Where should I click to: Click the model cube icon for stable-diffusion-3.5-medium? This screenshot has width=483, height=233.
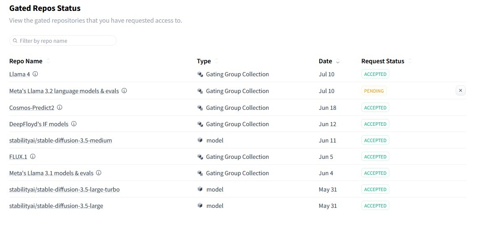200,140
